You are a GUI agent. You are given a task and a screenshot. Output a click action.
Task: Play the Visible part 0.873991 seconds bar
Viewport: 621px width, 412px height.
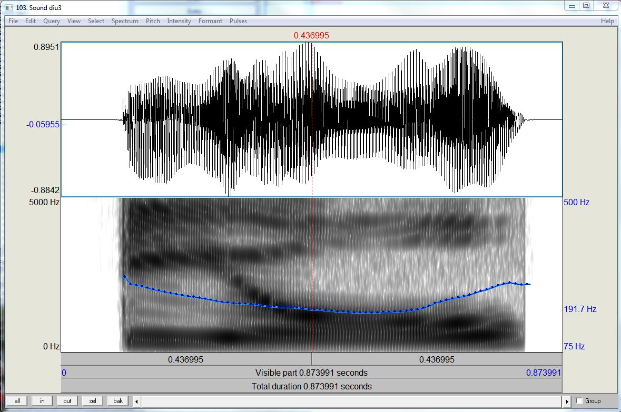coord(311,373)
